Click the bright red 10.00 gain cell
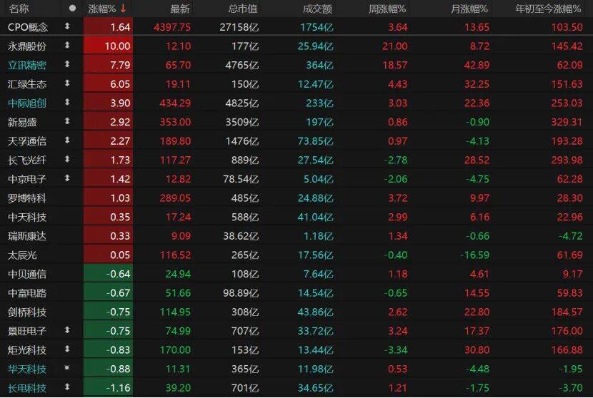This screenshot has width=593, height=398. 109,46
